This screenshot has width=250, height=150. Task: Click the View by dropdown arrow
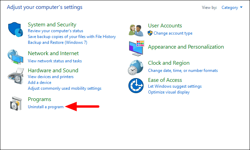[241, 7]
